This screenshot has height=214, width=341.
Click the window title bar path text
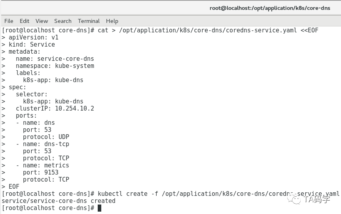click(x=270, y=8)
